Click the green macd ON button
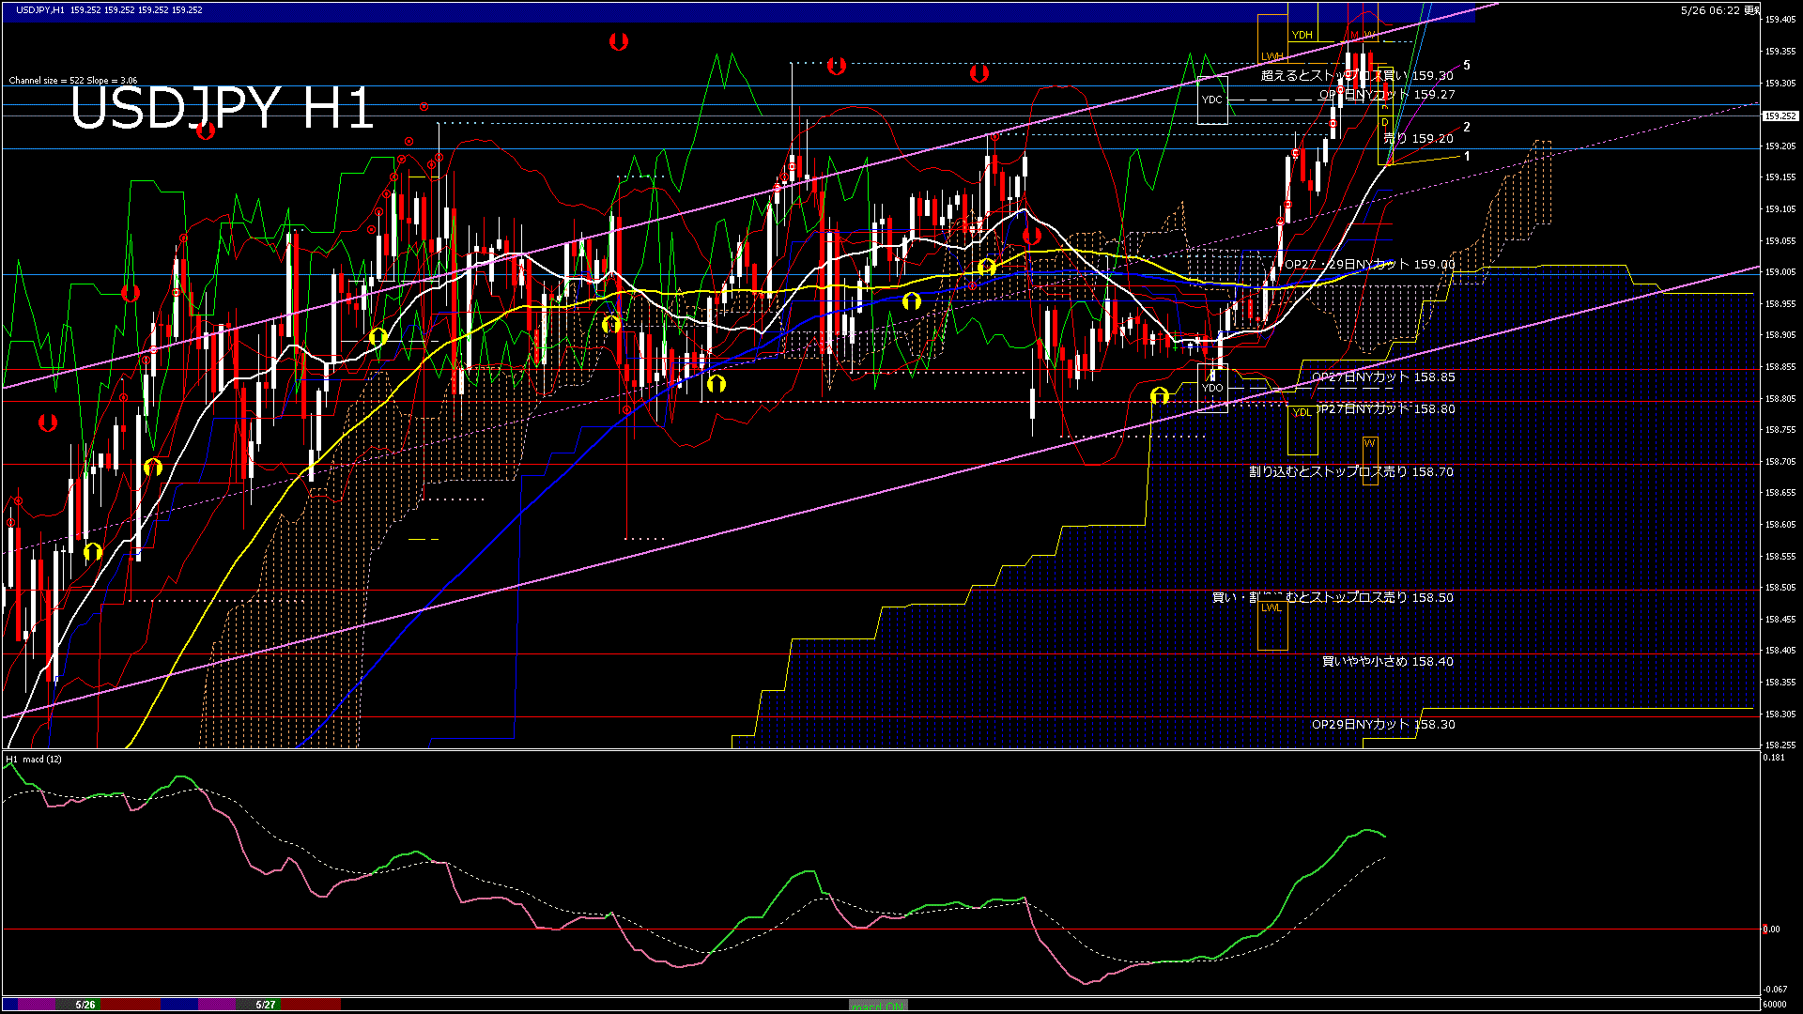1803x1014 pixels. tap(878, 1006)
